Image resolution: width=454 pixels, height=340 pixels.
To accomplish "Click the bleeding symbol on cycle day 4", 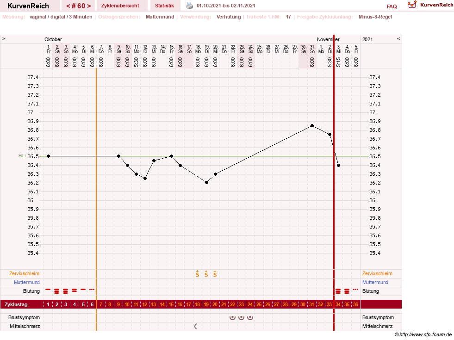I will (x=75, y=290).
